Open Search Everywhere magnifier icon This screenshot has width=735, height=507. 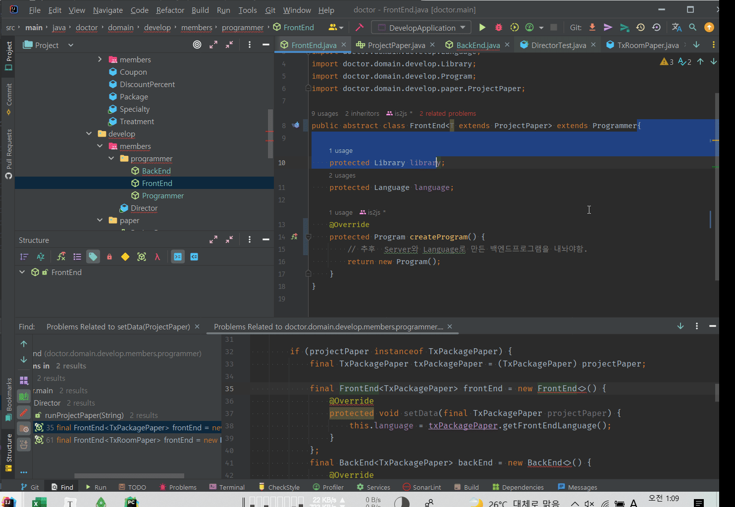693,28
